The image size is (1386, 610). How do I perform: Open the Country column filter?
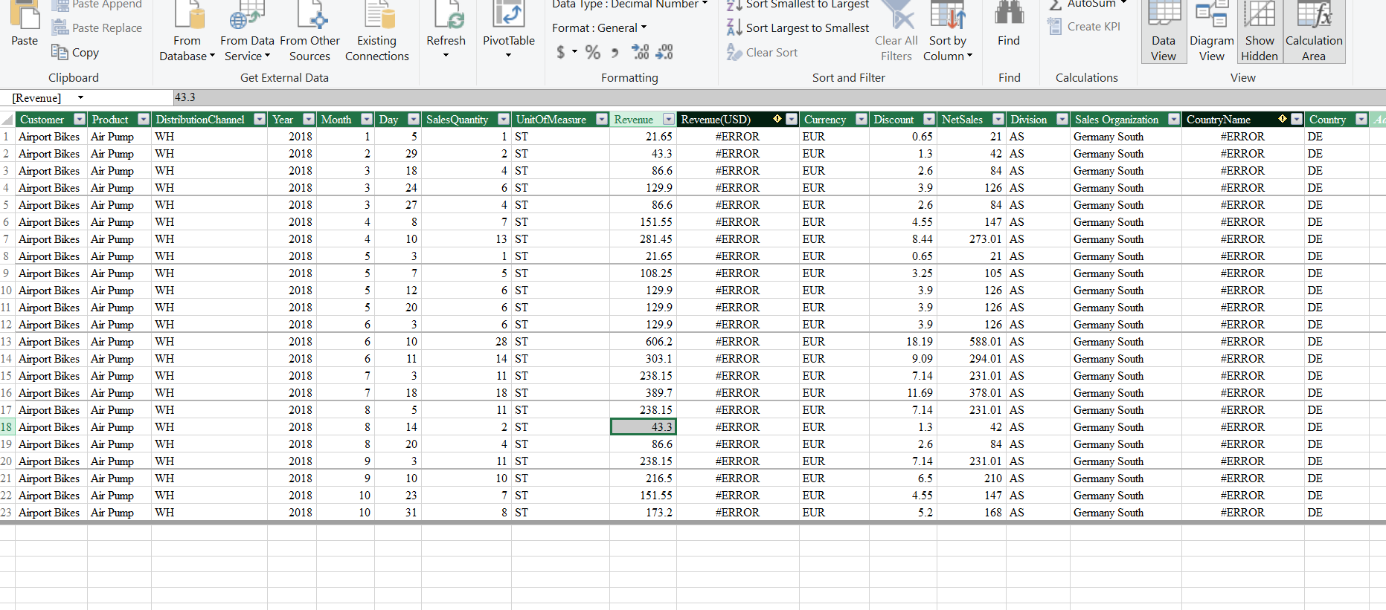(1361, 120)
